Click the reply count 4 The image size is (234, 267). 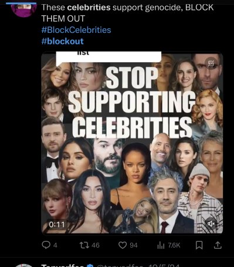point(55,245)
